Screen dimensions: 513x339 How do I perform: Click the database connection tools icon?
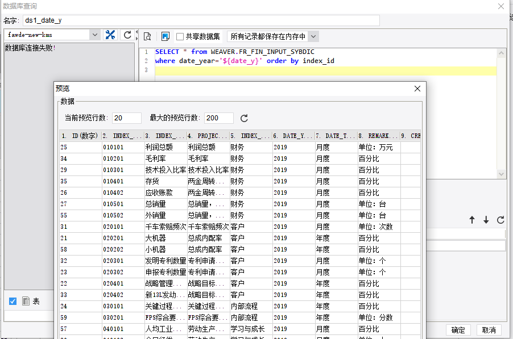pyautogui.click(x=110, y=35)
